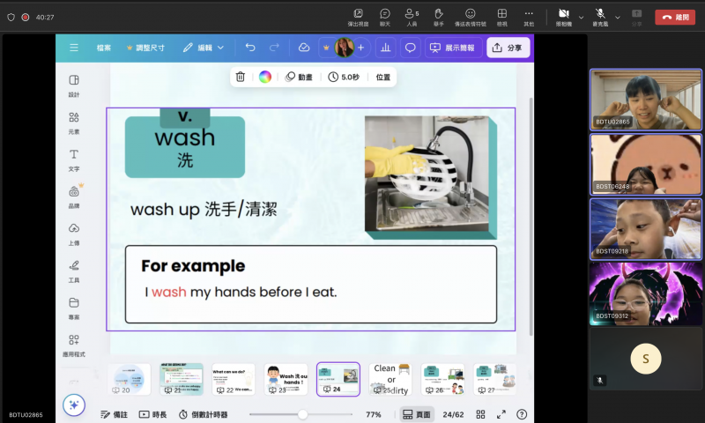Open the Draw tools side panel
Image resolution: width=705 pixels, height=423 pixels.
[x=74, y=271]
